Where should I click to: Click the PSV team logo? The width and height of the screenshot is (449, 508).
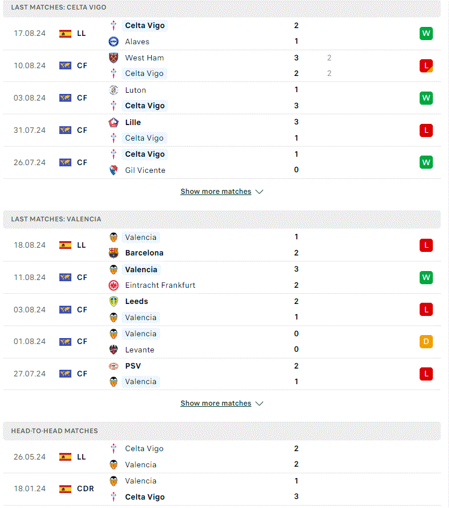tap(113, 366)
